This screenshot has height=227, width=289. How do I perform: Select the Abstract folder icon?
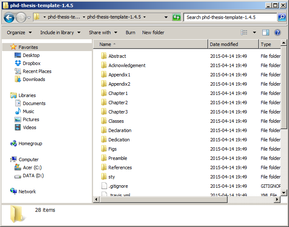pyautogui.click(x=104, y=56)
